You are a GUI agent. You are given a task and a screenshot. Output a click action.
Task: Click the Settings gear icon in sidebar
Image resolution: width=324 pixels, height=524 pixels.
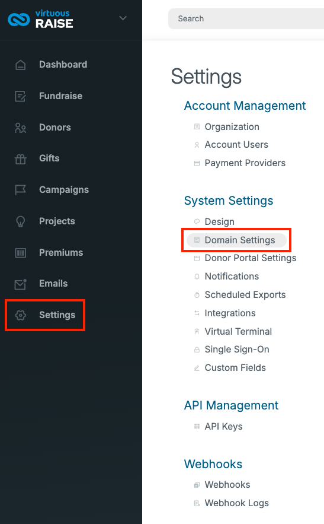20,315
